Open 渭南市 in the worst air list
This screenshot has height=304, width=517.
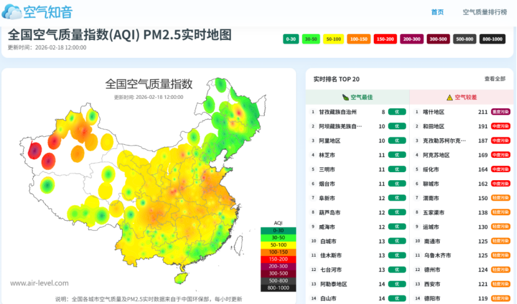click(x=431, y=198)
